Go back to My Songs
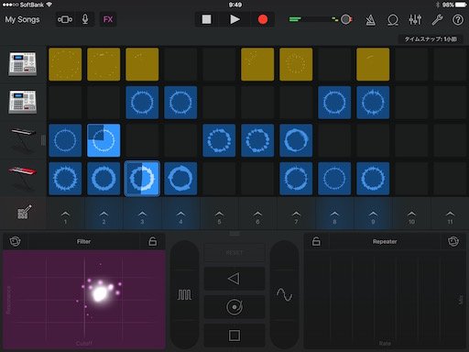The height and width of the screenshot is (352, 469). 22,19
